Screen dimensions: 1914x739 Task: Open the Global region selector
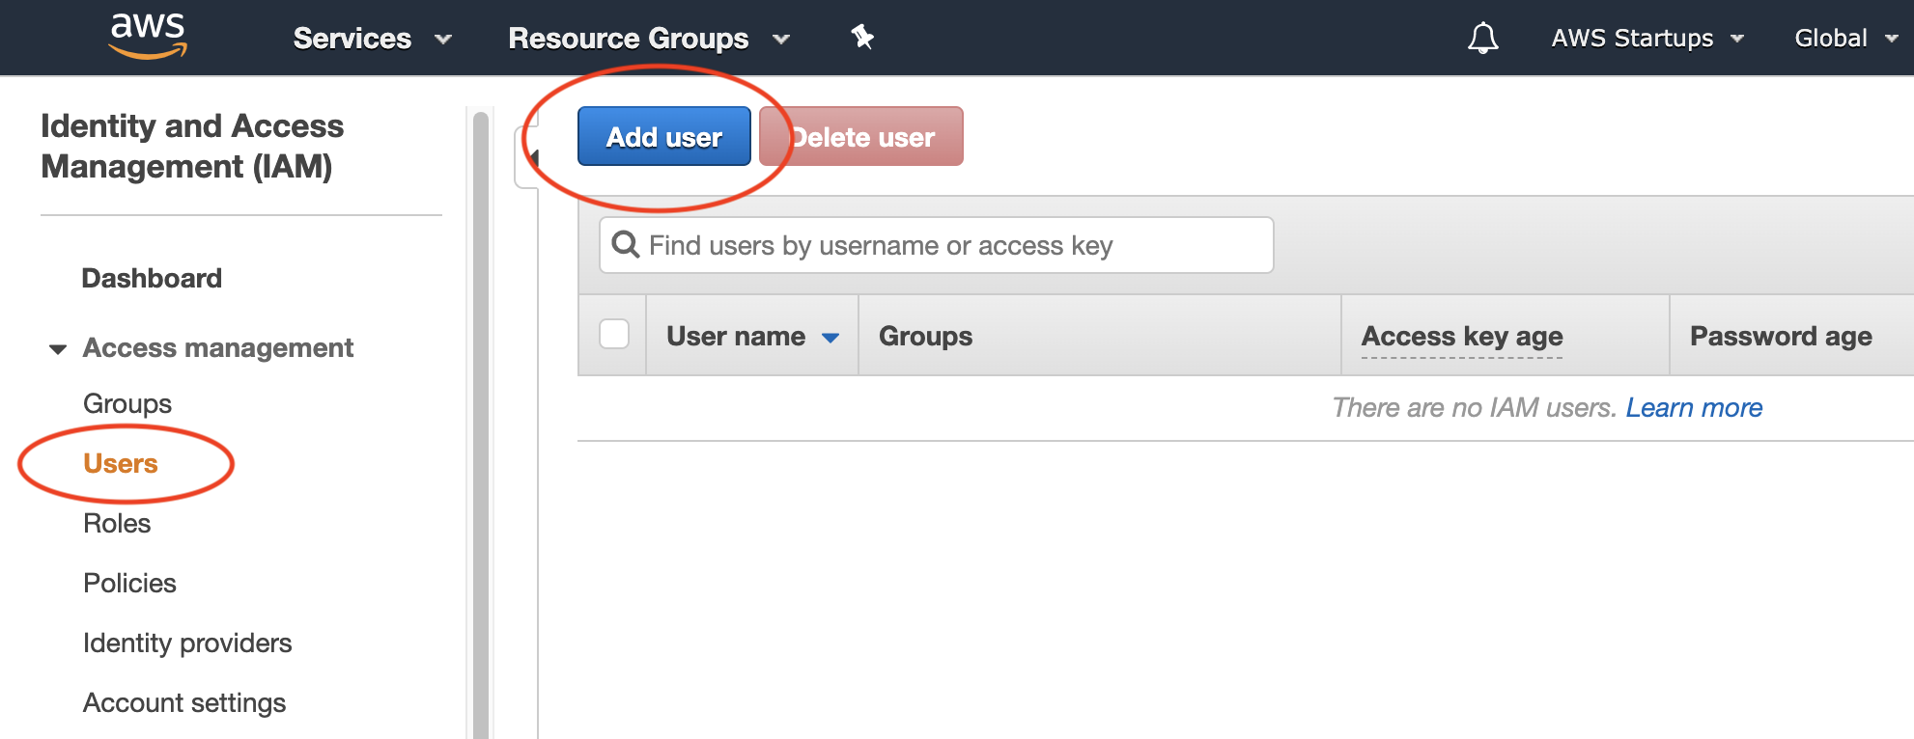pos(1845,39)
